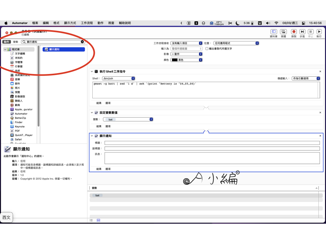Toggle 輸出會取代所選文字 checkbox
The width and height of the screenshot is (326, 244).
[207, 49]
